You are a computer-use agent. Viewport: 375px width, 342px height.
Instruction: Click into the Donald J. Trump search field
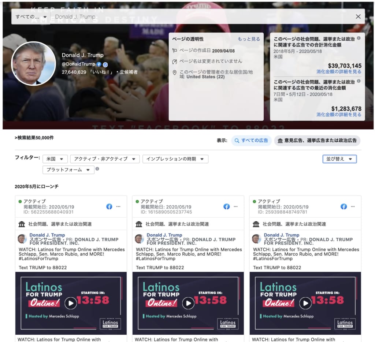tap(201, 17)
